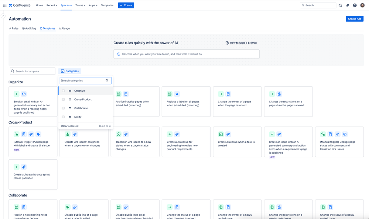Viewport: 369px width, 219px height.
Task: Click the Search for template field
Action: [x=33, y=71]
